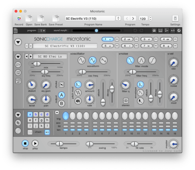Screen dimensions: 195x170
Task: Go to next Program arrow
Action: point(133,18)
